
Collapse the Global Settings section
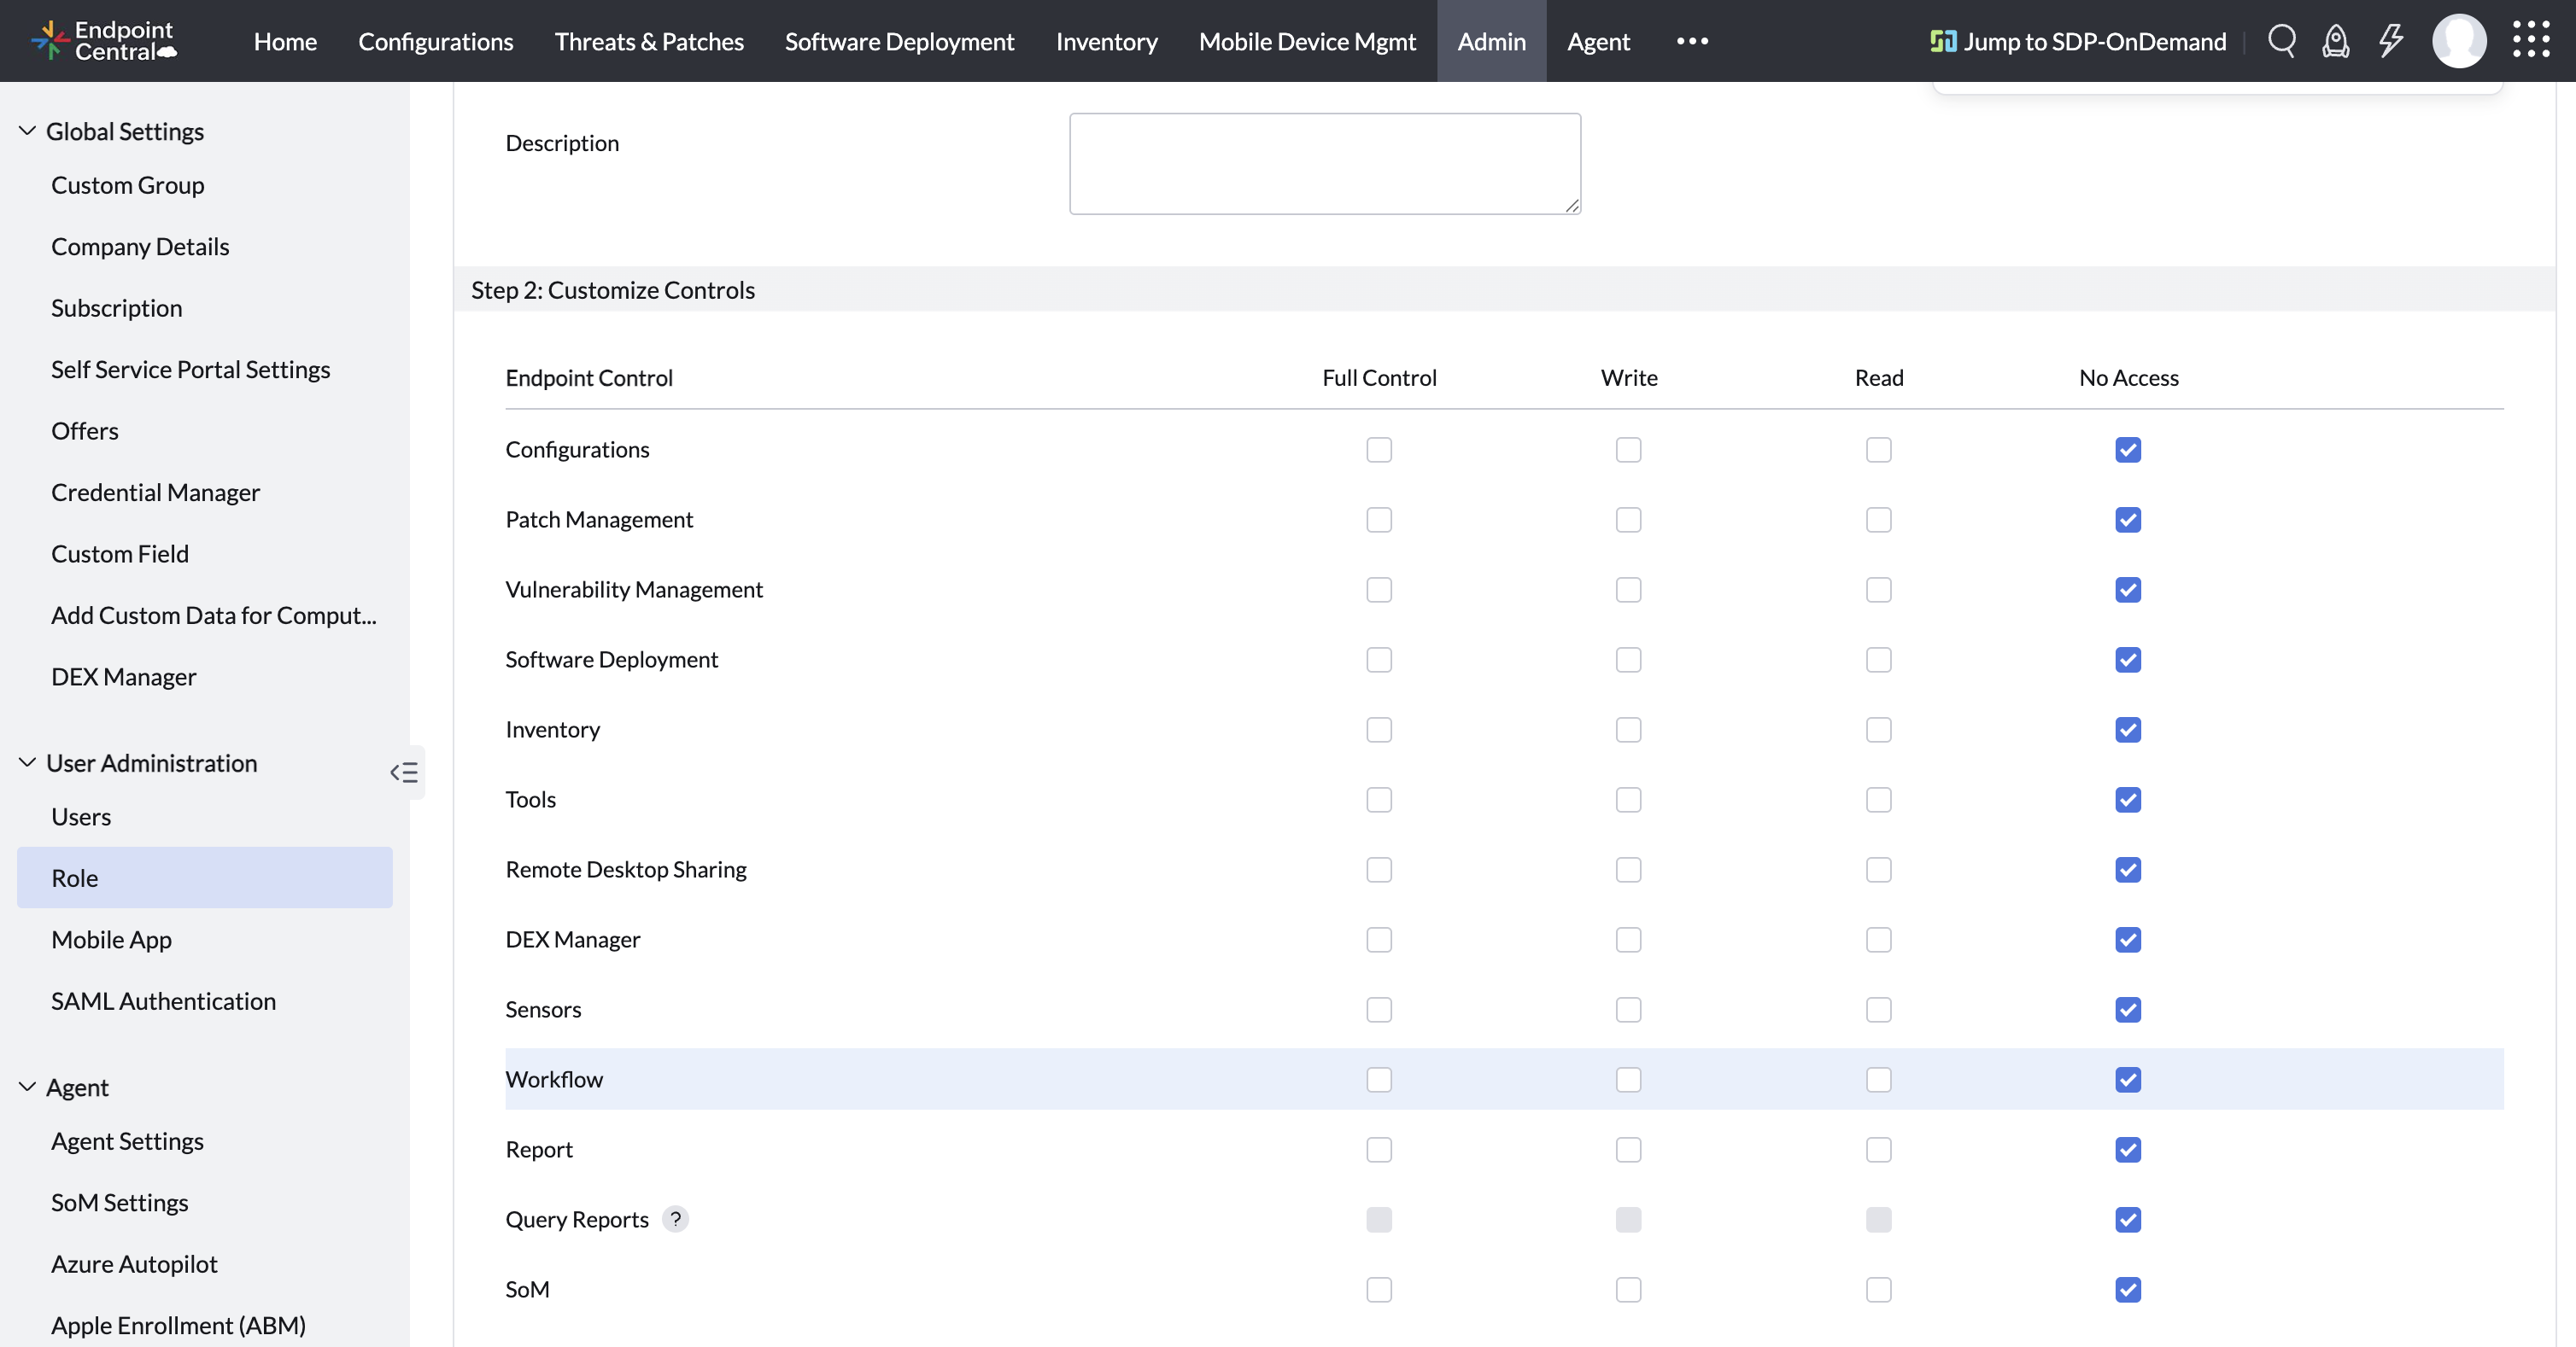coord(26,130)
